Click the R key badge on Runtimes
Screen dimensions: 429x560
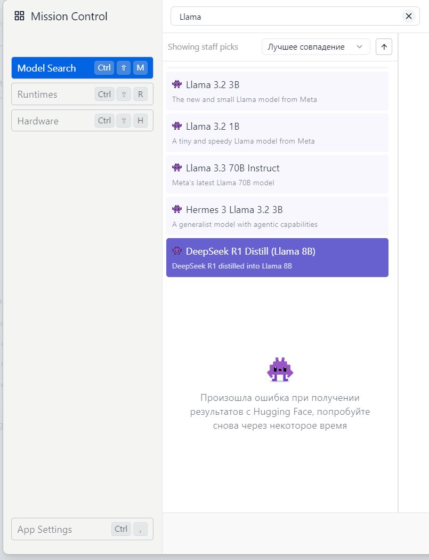(x=141, y=94)
